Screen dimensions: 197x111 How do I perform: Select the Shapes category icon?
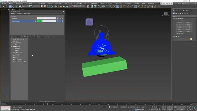pos(176,13)
